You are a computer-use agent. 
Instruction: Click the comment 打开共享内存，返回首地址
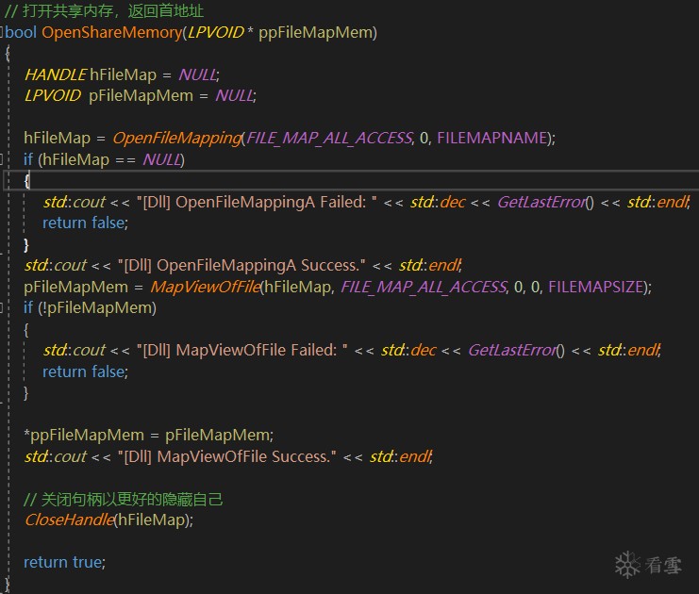pos(104,10)
